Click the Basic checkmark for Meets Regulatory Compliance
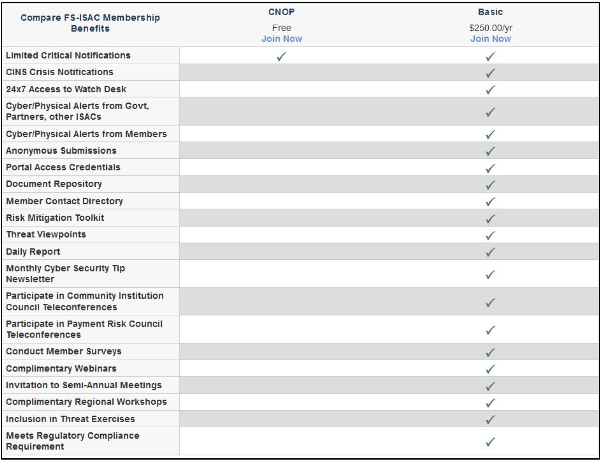Image resolution: width=601 pixels, height=460 pixels. (x=490, y=442)
